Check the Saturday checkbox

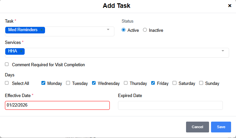coord(175,83)
